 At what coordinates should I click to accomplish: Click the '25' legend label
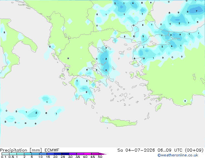63,157
